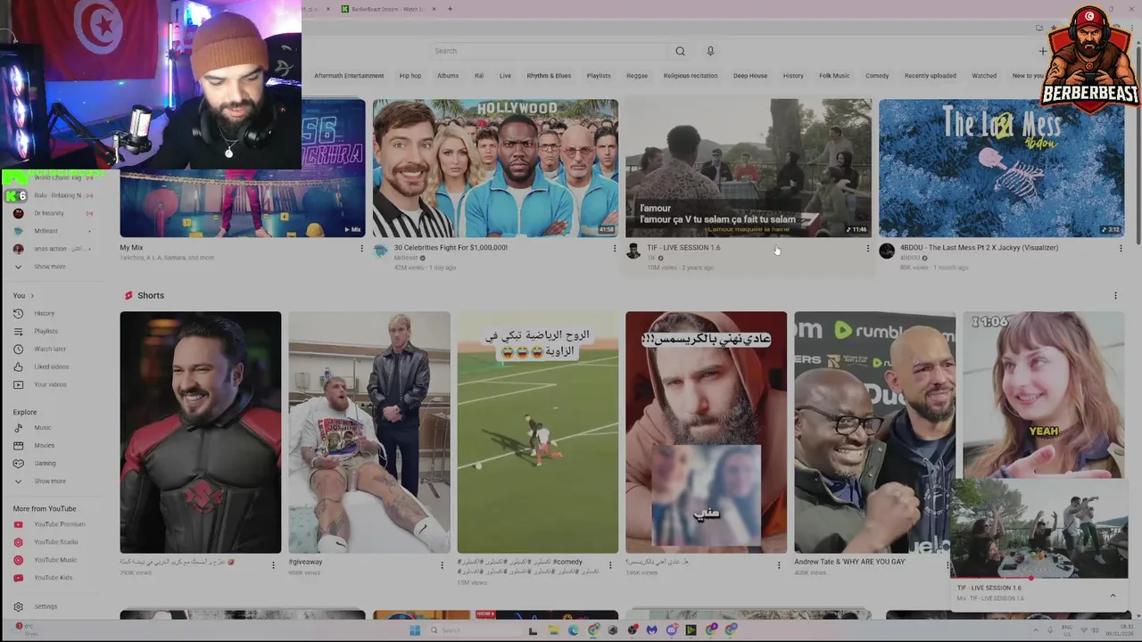This screenshot has height=642, width=1142.
Task: Select the Deep House filter chip
Action: pyautogui.click(x=750, y=76)
